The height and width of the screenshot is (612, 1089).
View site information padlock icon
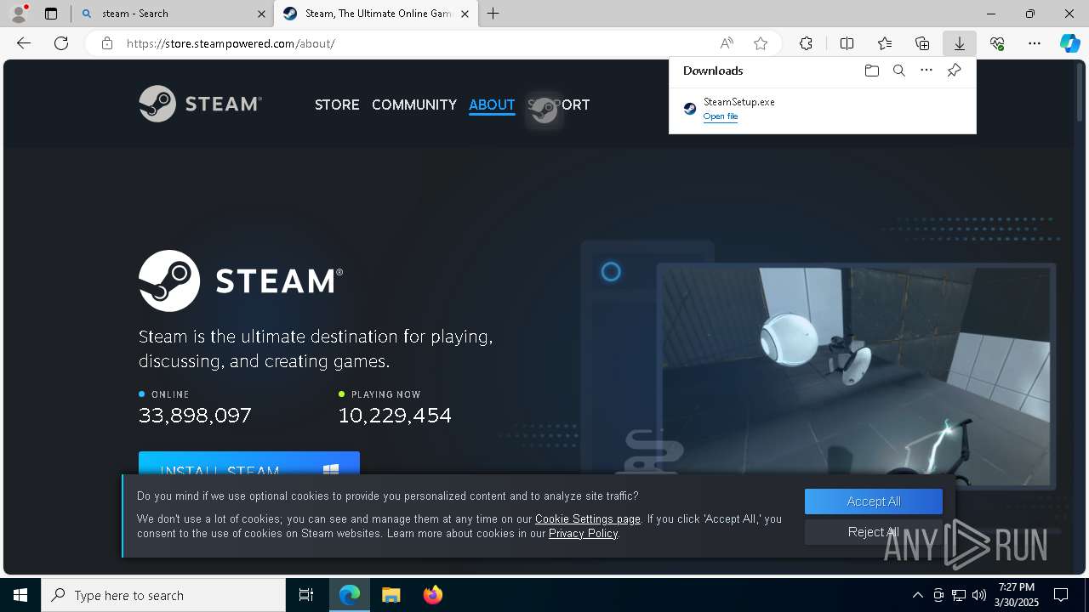[107, 43]
